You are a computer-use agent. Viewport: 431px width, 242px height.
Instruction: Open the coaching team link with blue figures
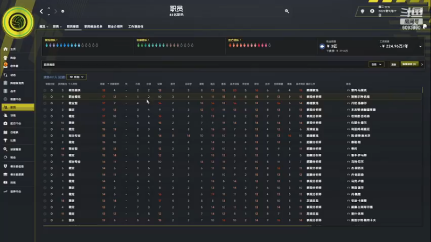51,40
